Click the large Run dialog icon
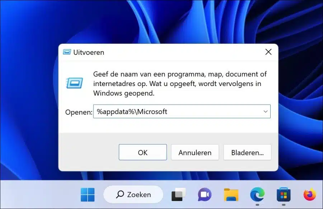323x209 pixels. (x=74, y=83)
